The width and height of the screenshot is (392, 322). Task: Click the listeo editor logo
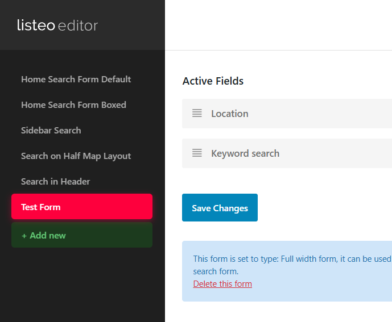point(57,26)
